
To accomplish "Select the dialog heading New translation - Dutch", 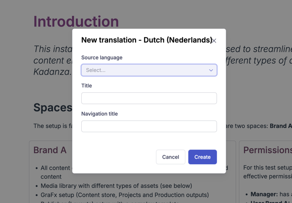I will point(147,40).
